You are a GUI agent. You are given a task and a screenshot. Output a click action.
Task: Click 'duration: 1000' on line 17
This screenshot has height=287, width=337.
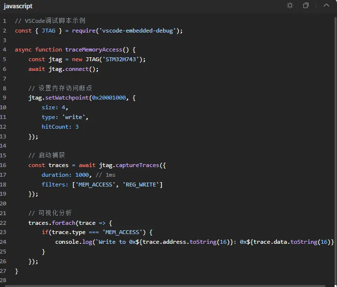tap(65, 175)
